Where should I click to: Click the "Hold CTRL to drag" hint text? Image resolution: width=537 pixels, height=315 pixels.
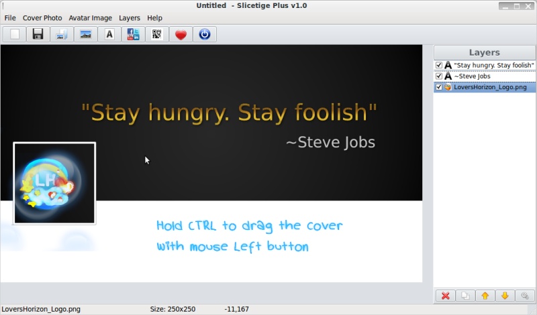click(x=249, y=236)
